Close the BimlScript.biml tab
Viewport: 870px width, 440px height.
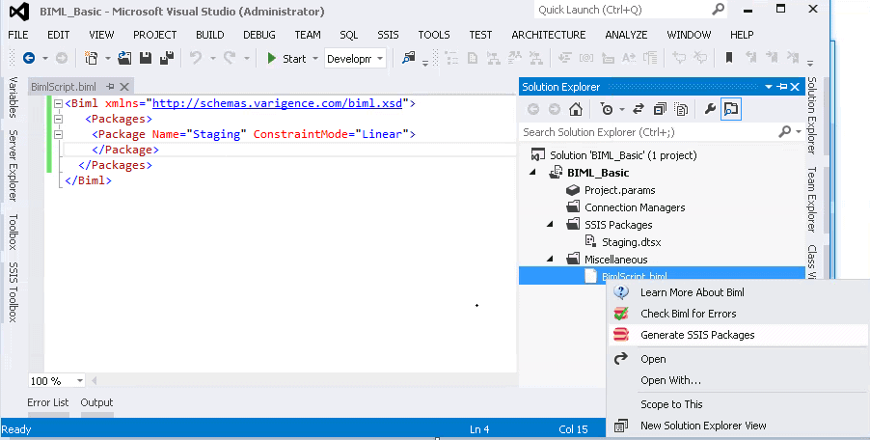(x=124, y=87)
